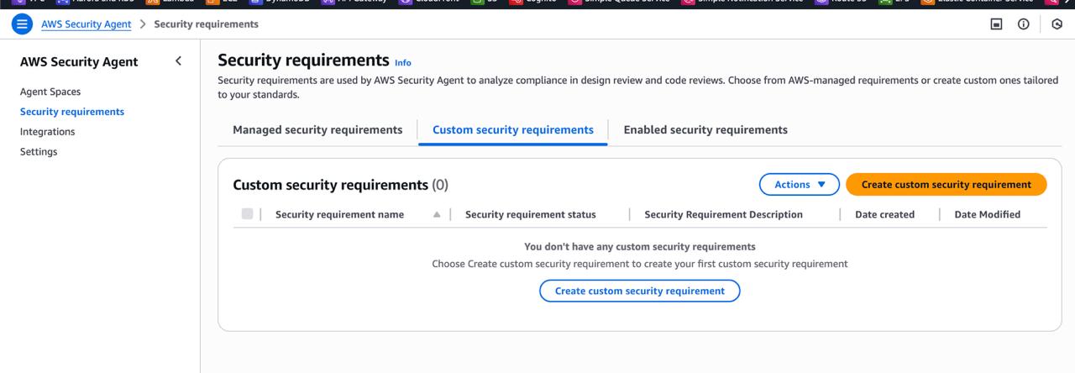Open the hamburger navigation menu icon
Image resolution: width=1075 pixels, height=373 pixels.
(x=21, y=24)
